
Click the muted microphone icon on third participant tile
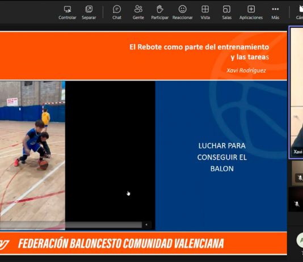[297, 204]
